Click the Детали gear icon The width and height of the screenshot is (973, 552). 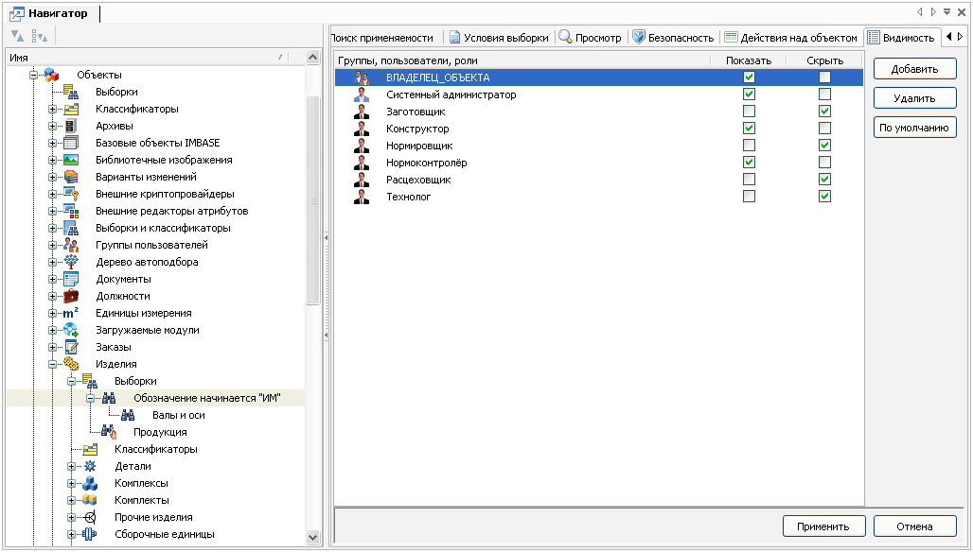pos(90,466)
